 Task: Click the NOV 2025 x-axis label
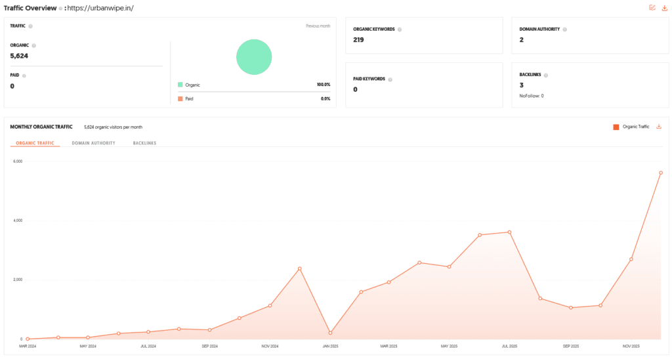(631, 346)
